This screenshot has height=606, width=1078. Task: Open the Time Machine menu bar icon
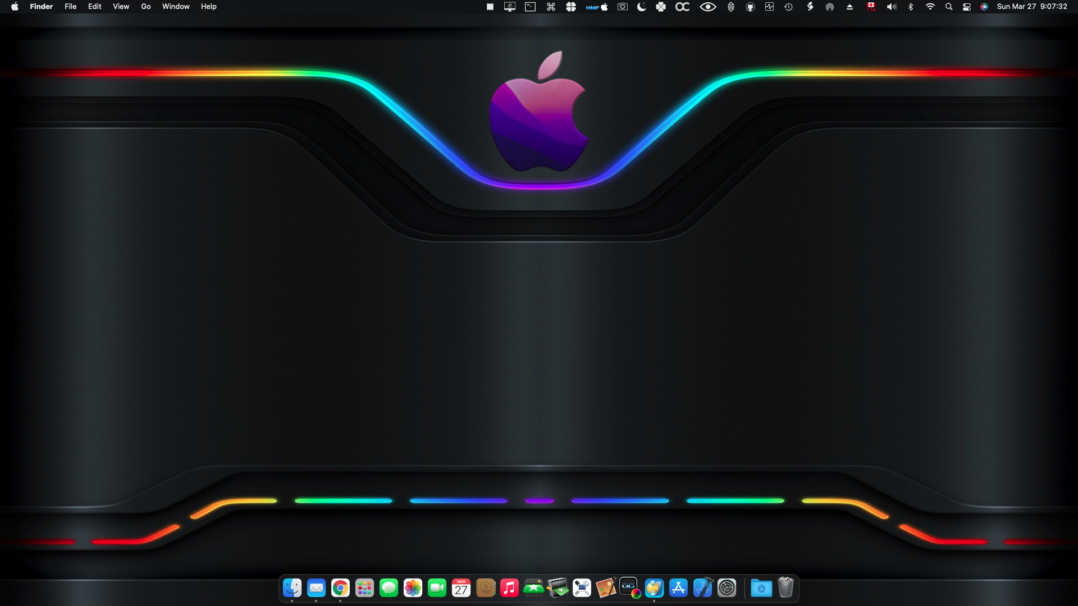789,7
